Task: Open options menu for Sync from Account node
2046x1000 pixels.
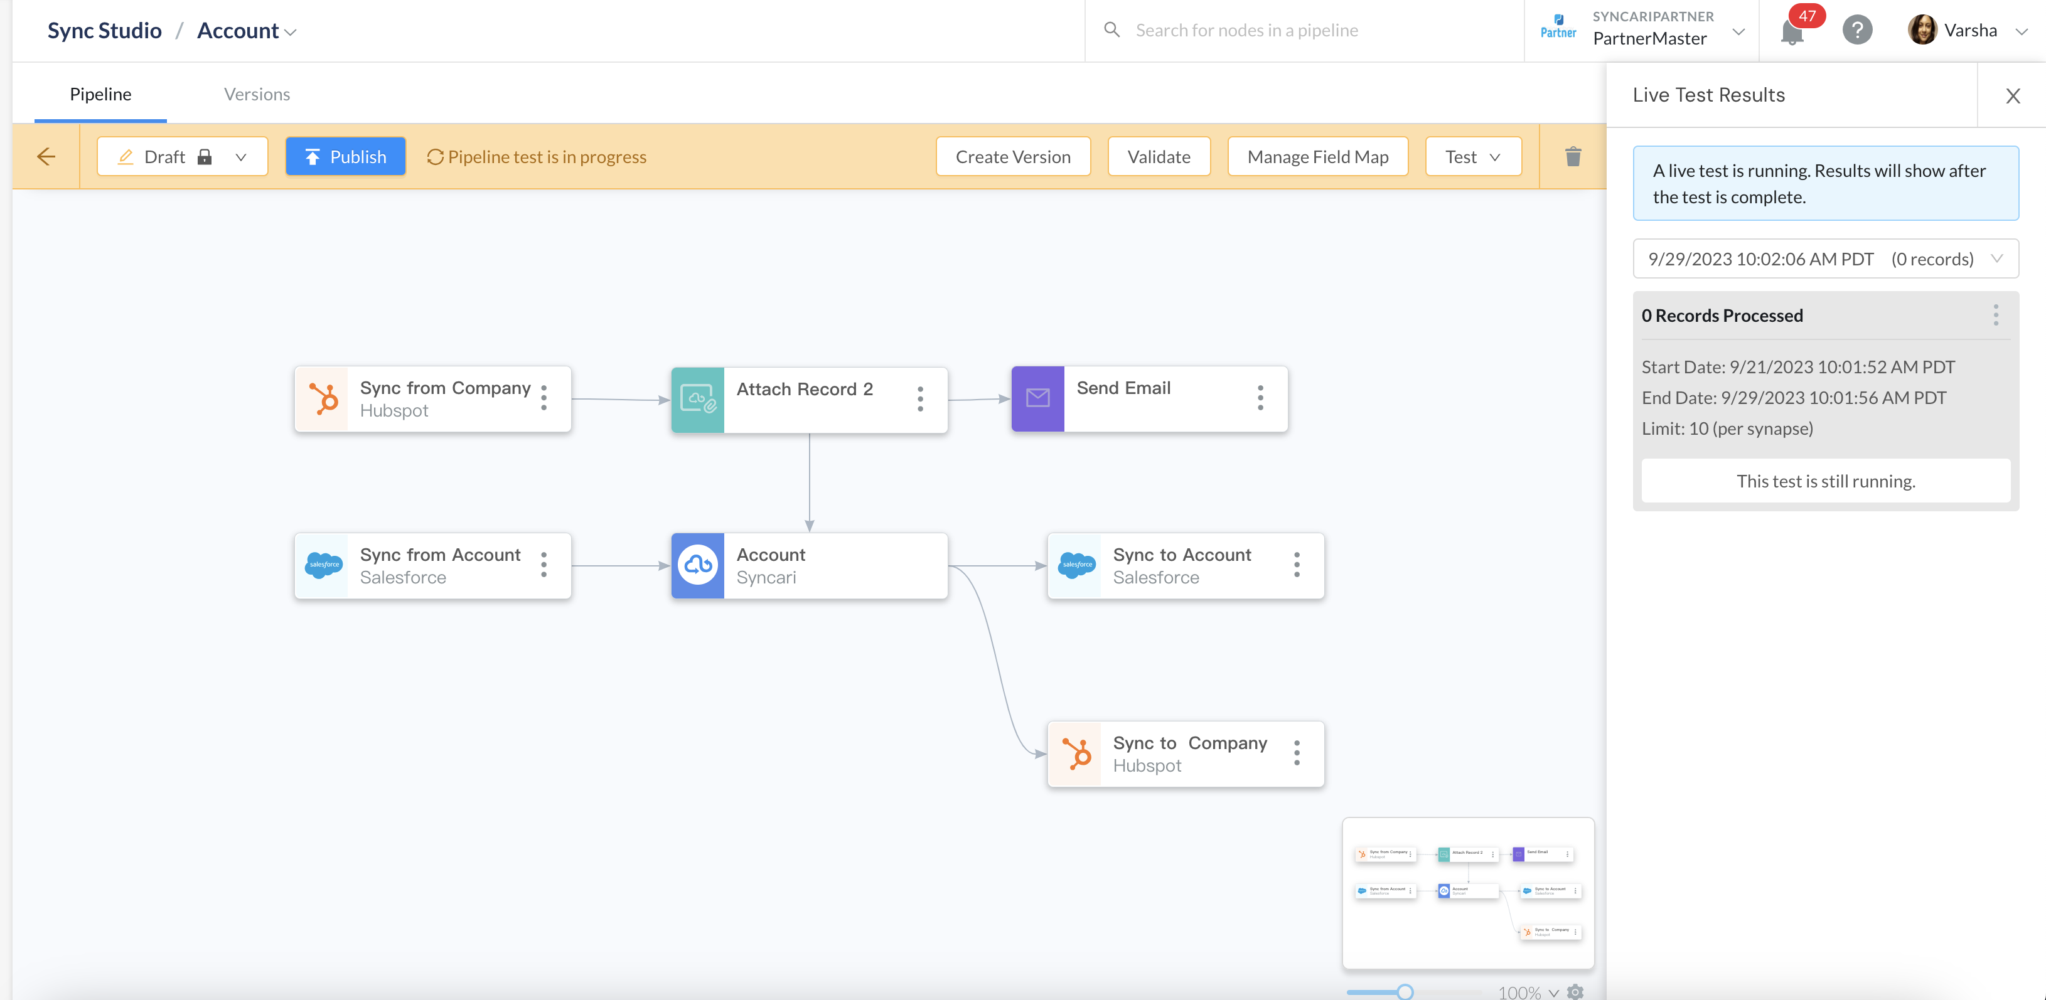Action: tap(544, 564)
